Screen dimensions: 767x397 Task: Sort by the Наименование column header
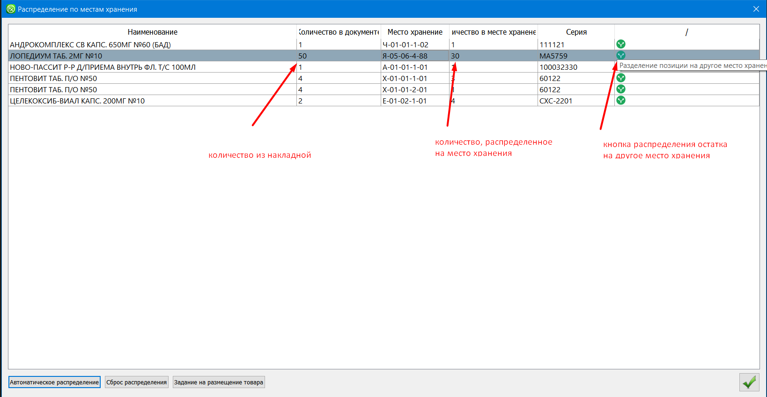[152, 32]
